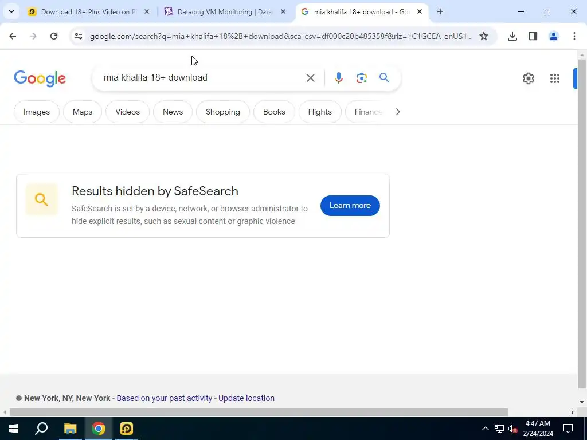The width and height of the screenshot is (587, 440).
Task: Click the URL address bar
Action: pos(281,36)
